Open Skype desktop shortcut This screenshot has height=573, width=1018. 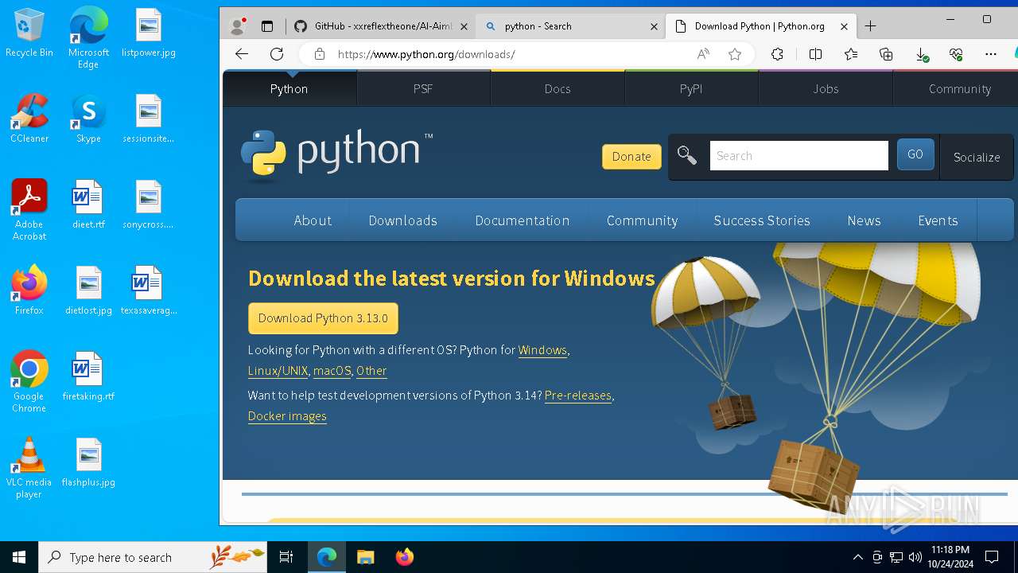(88, 119)
